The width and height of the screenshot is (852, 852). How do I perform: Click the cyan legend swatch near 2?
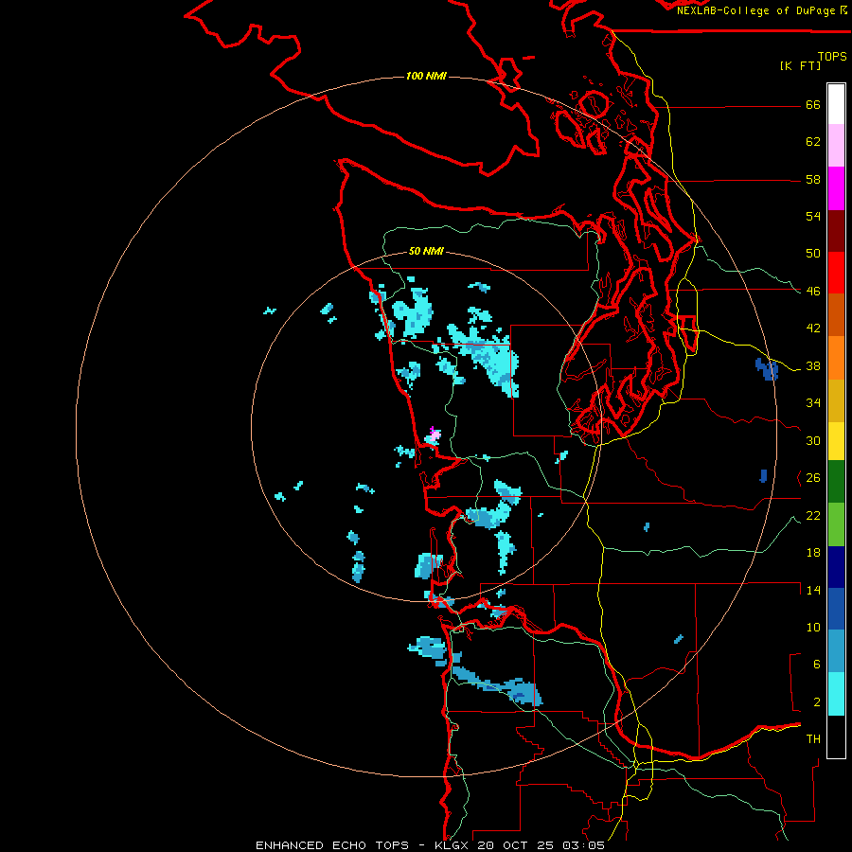836,694
